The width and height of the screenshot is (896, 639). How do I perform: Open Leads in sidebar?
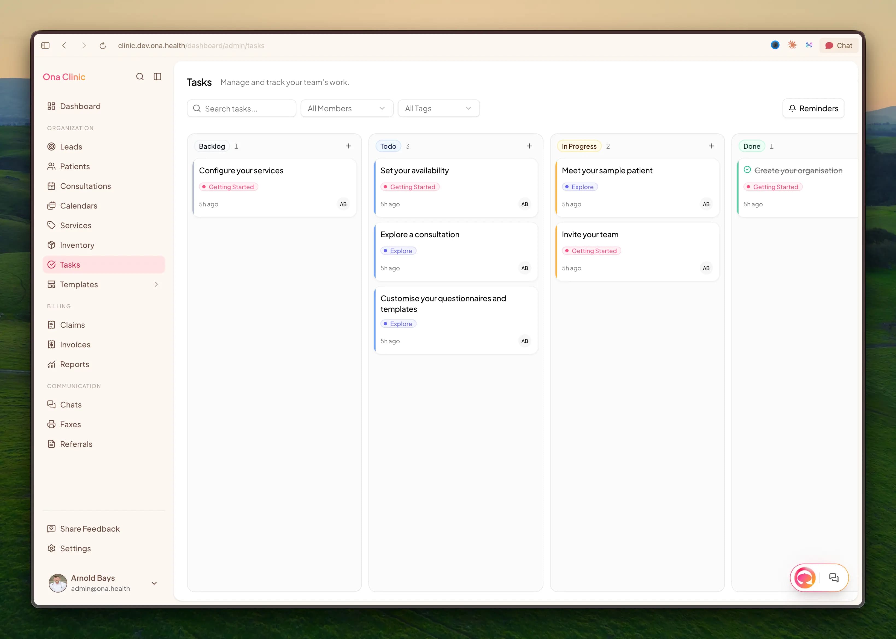point(104,147)
